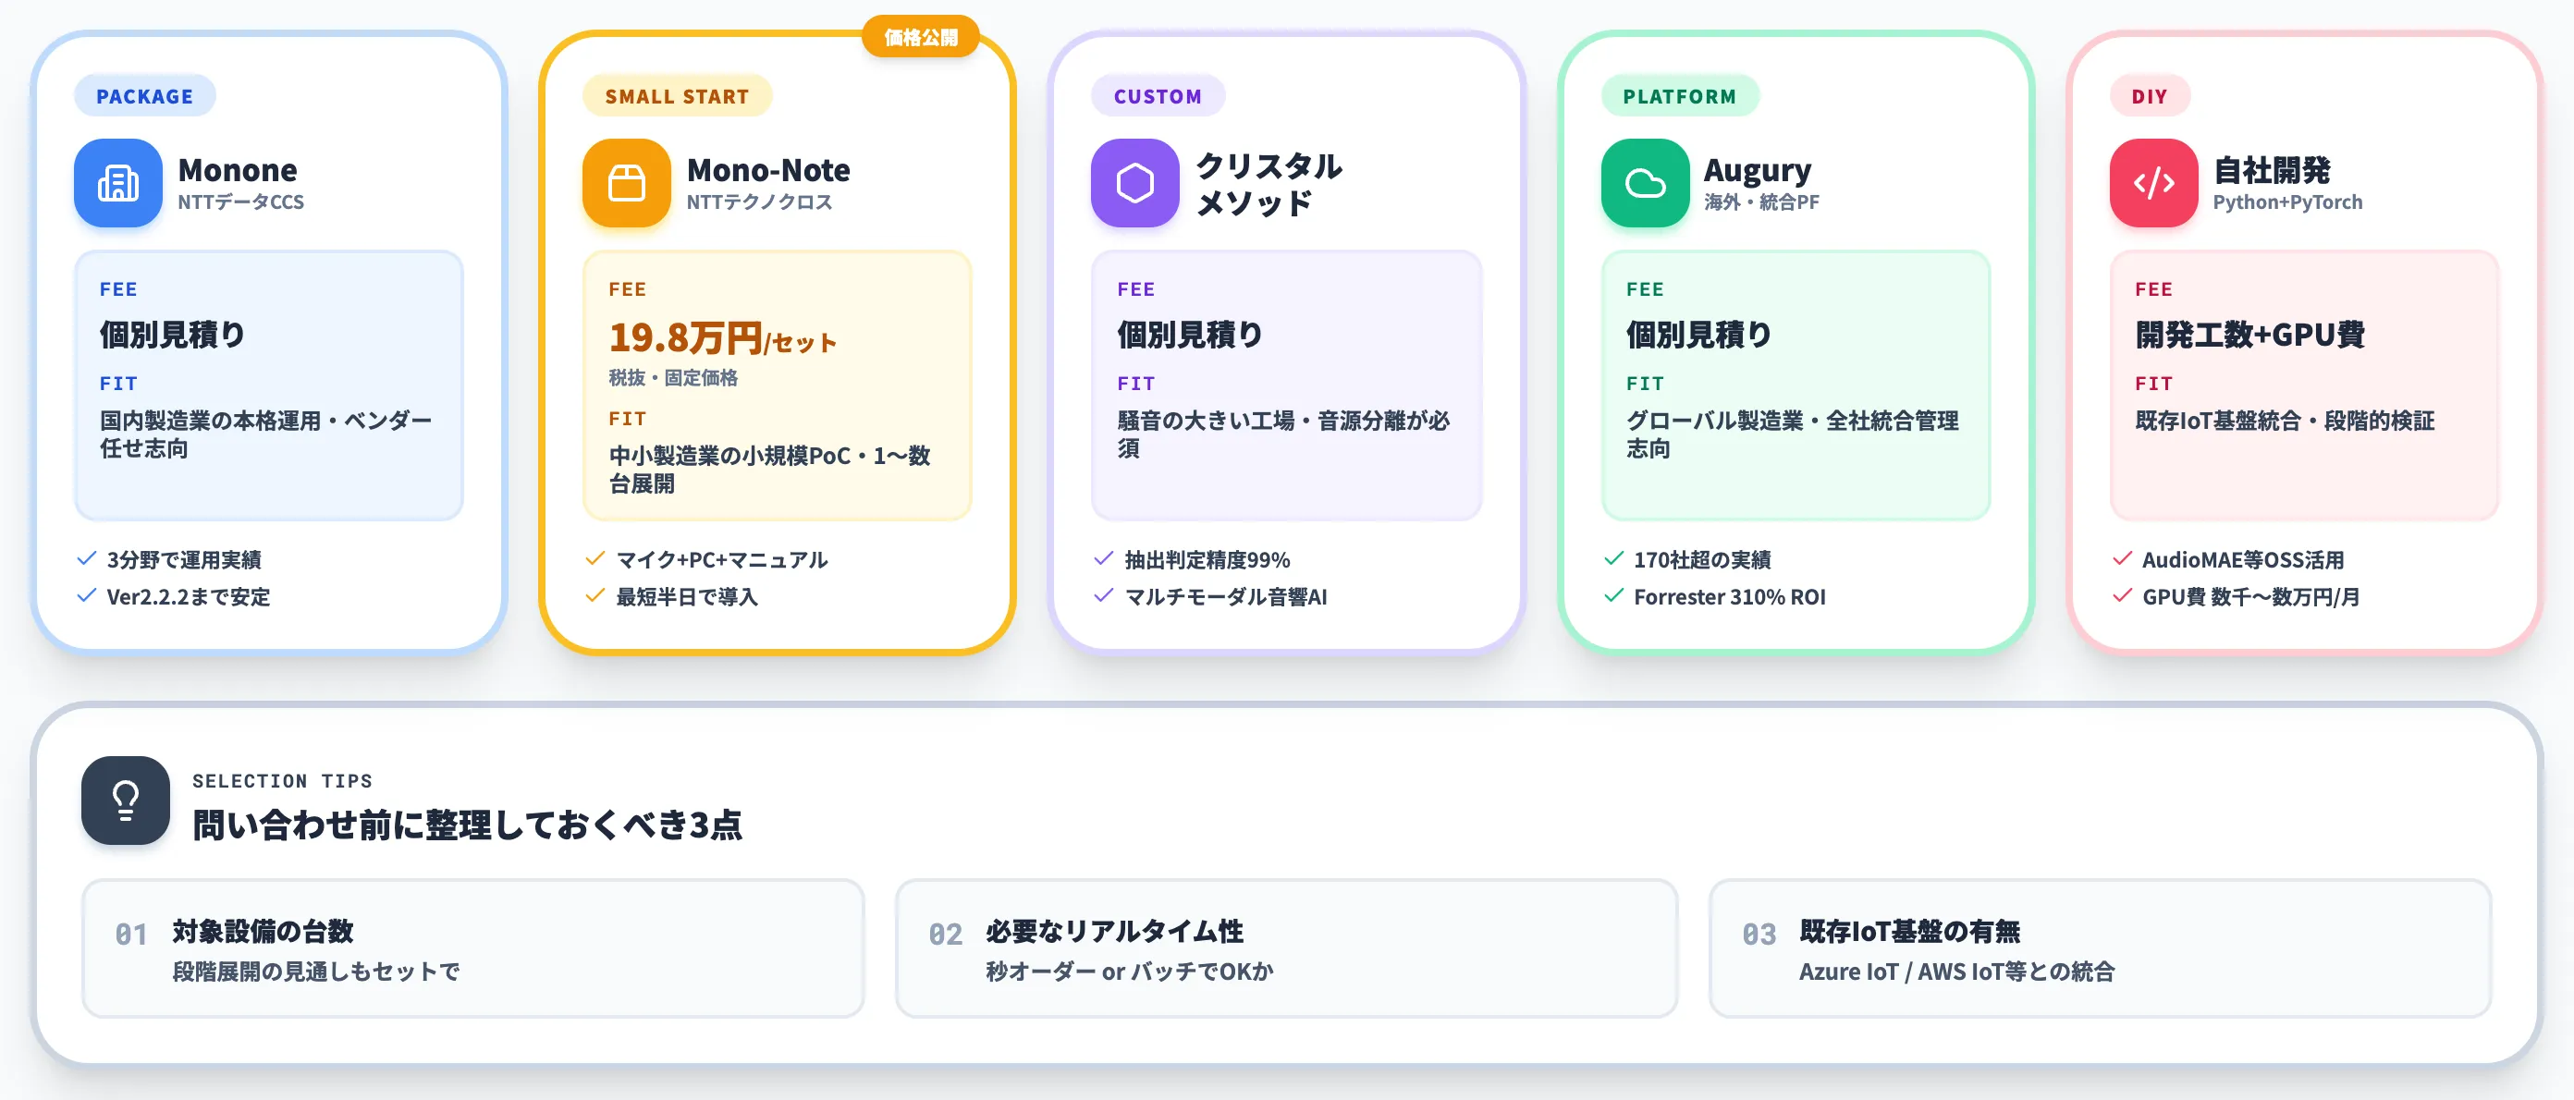This screenshot has width=2574, height=1100.
Task: Click the 開発工数+GPU費 fee text
Action: click(x=2249, y=334)
